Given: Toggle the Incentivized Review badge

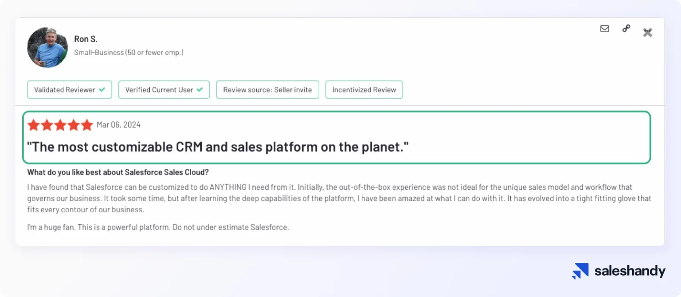Looking at the screenshot, I should 364,90.
